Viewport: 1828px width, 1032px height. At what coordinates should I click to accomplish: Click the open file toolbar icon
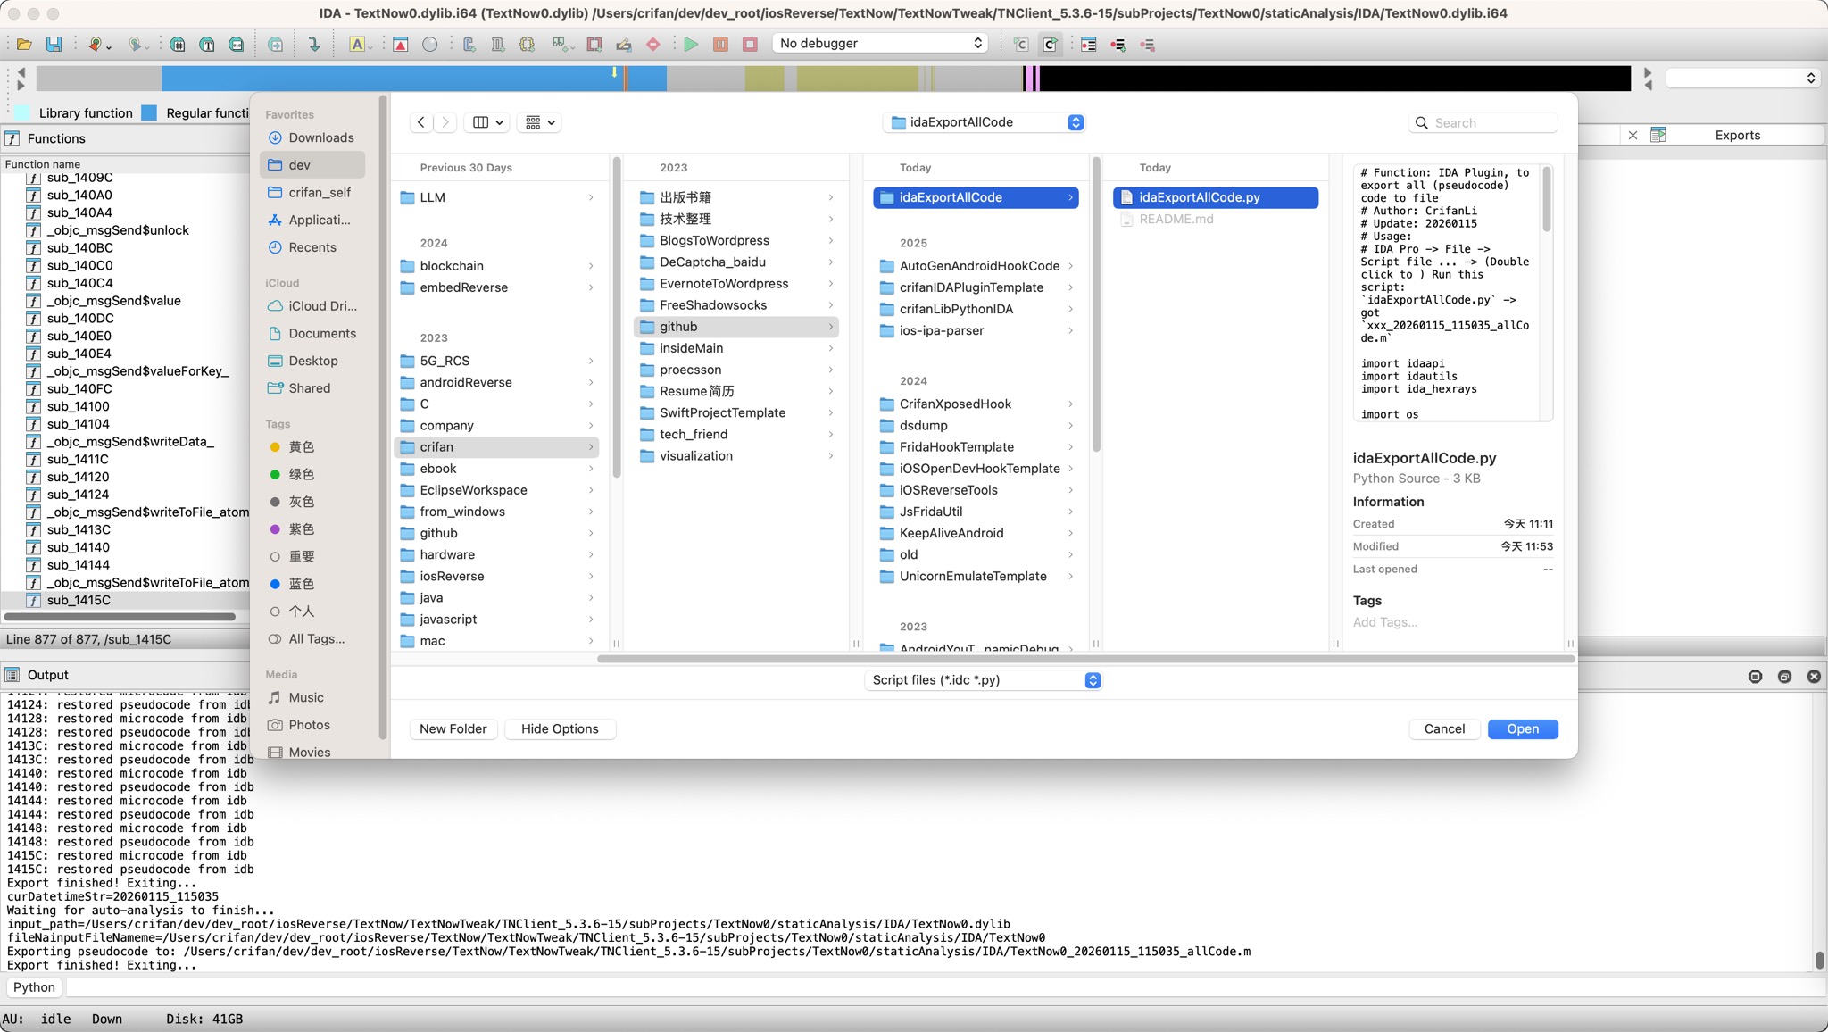pyautogui.click(x=24, y=44)
